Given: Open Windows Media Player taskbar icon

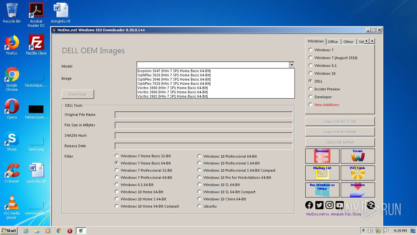Looking at the screenshot, I should 48,231.
